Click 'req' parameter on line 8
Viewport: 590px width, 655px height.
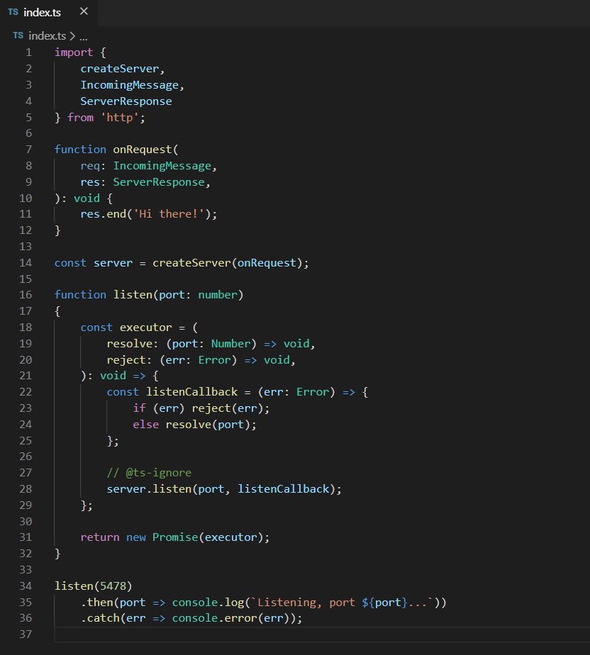(x=90, y=166)
